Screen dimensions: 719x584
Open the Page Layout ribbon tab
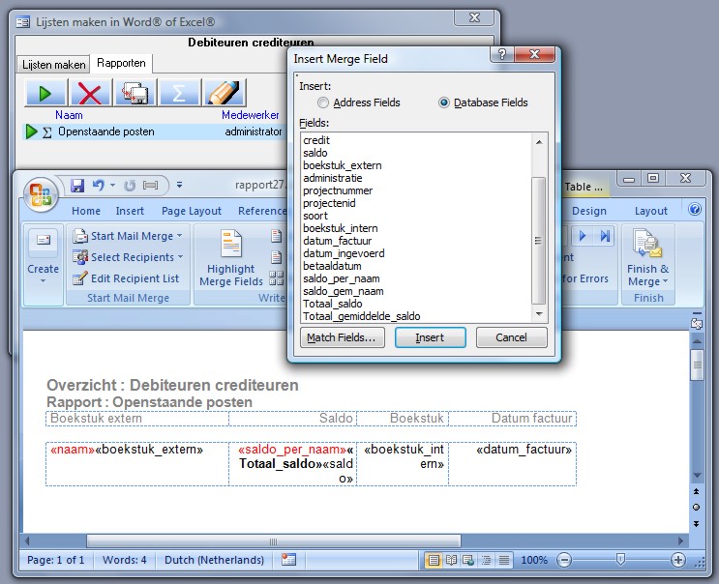(x=192, y=211)
